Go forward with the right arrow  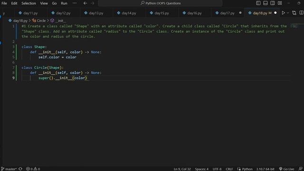[93, 3]
